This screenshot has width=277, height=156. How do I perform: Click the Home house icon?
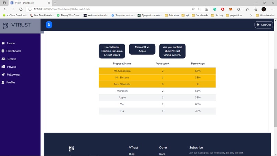tap(3, 43)
